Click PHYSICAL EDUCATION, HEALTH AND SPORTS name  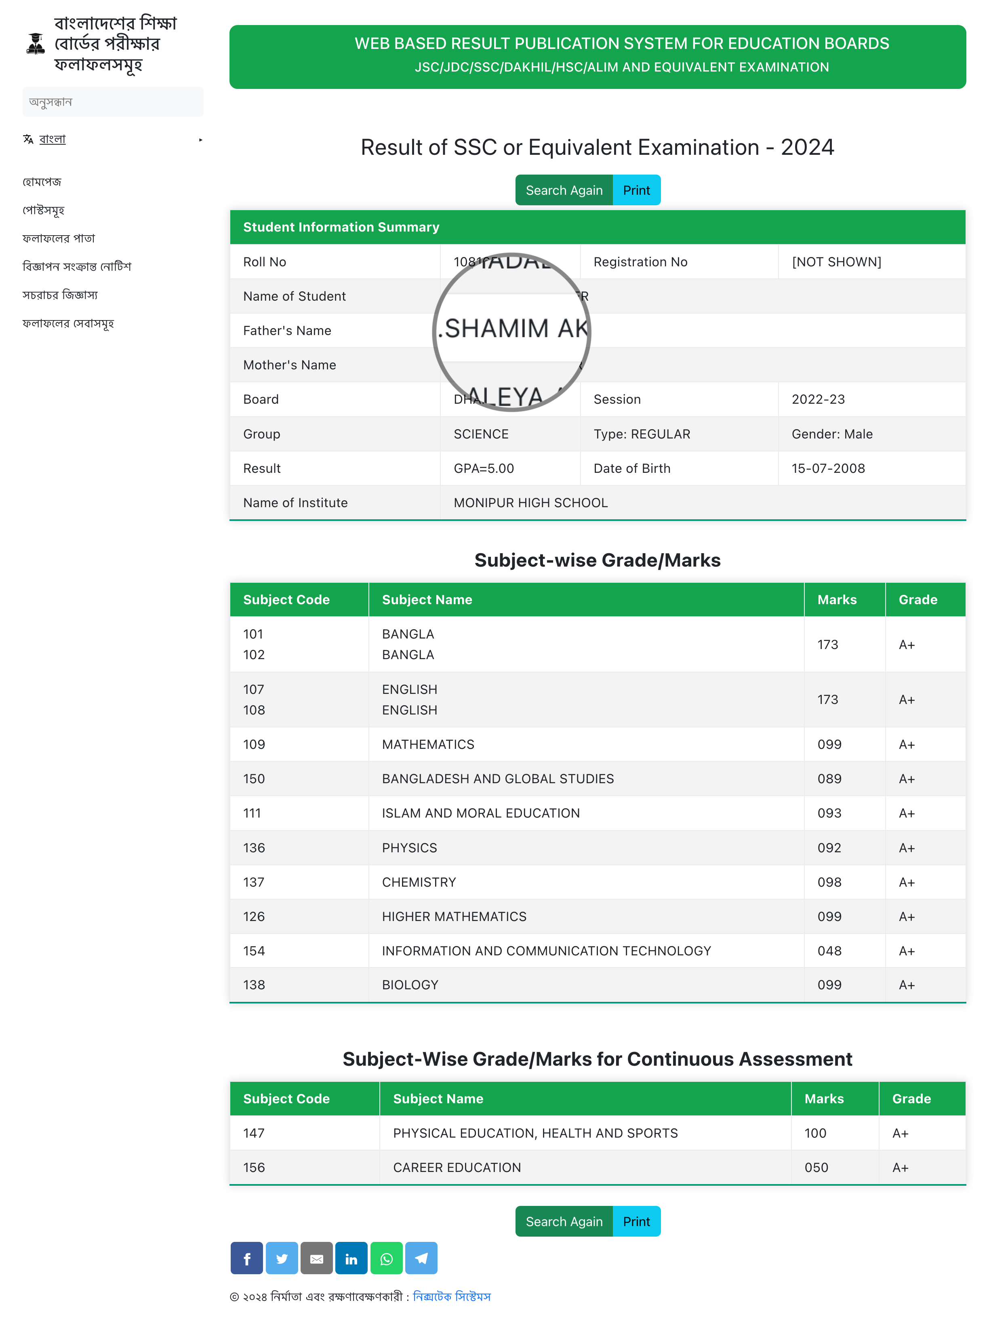(535, 1133)
